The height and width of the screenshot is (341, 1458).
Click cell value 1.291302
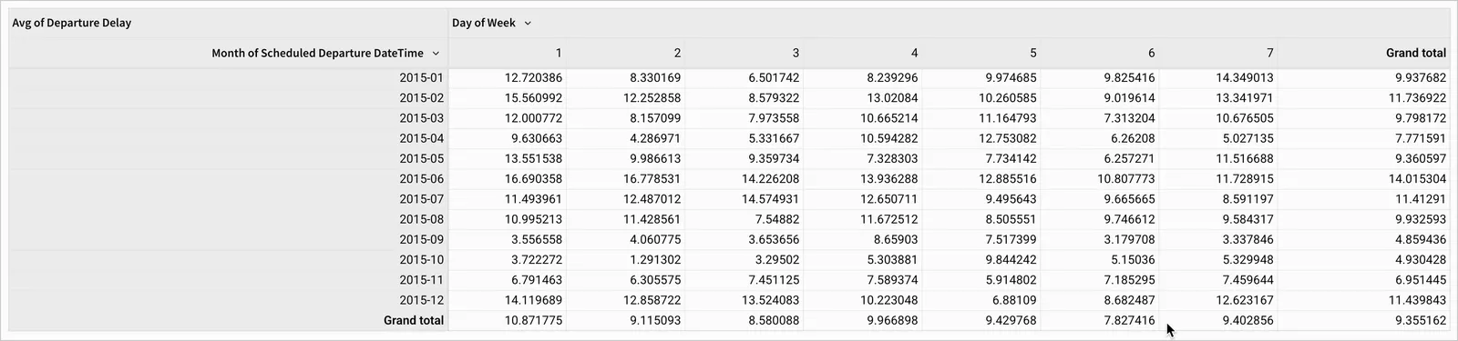[655, 259]
